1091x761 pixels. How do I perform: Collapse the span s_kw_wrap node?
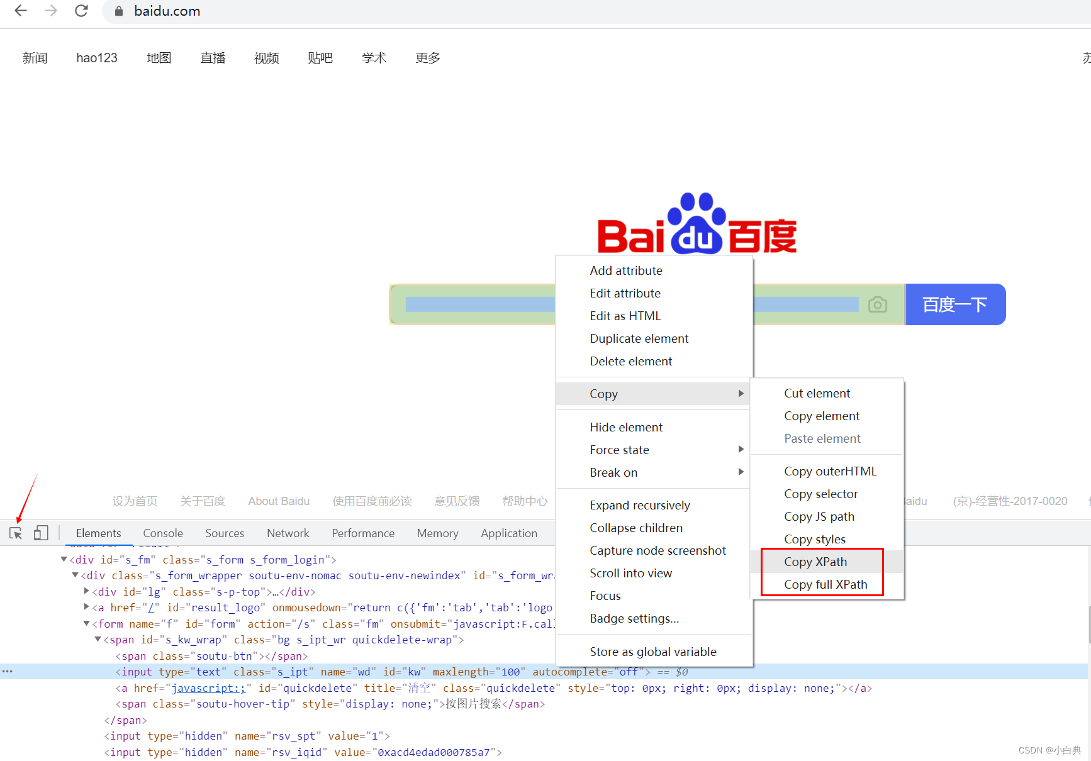[x=98, y=639]
